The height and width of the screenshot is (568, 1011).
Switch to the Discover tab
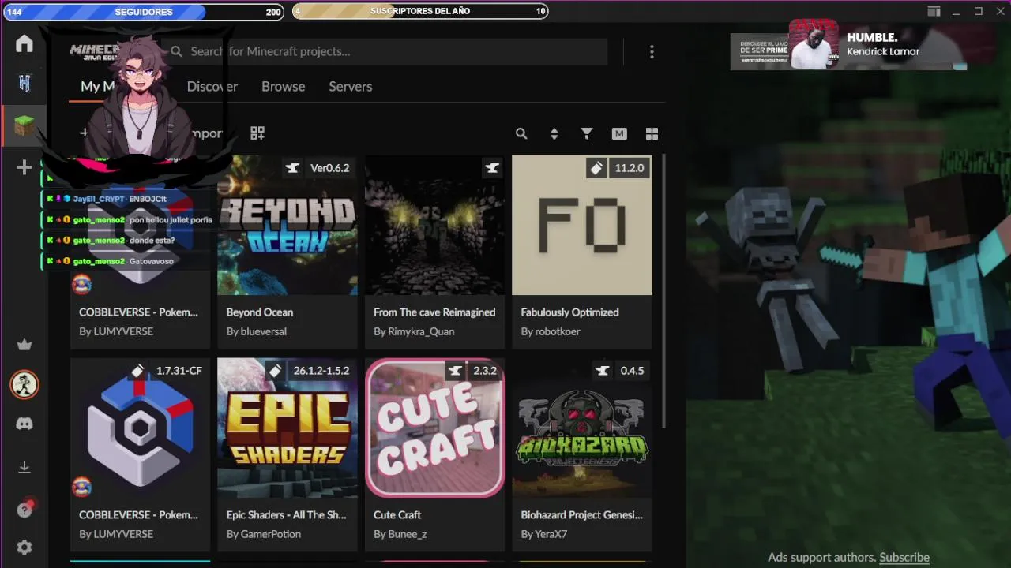pyautogui.click(x=212, y=87)
